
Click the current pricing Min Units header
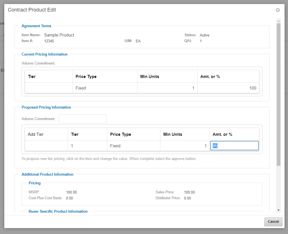tap(167, 77)
